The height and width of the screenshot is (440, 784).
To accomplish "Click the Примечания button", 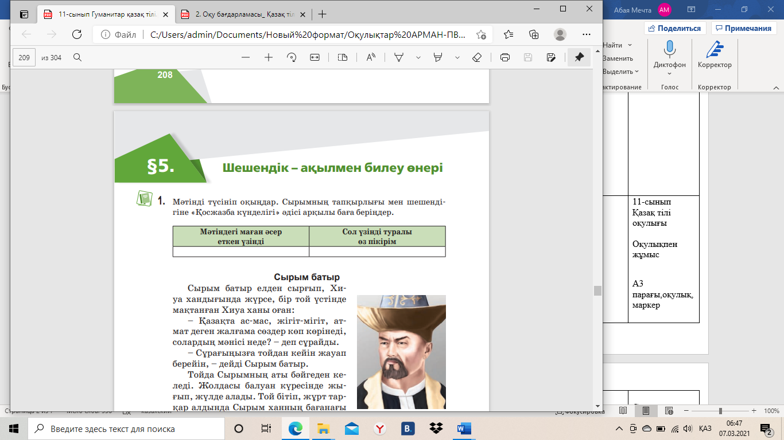I will click(743, 28).
